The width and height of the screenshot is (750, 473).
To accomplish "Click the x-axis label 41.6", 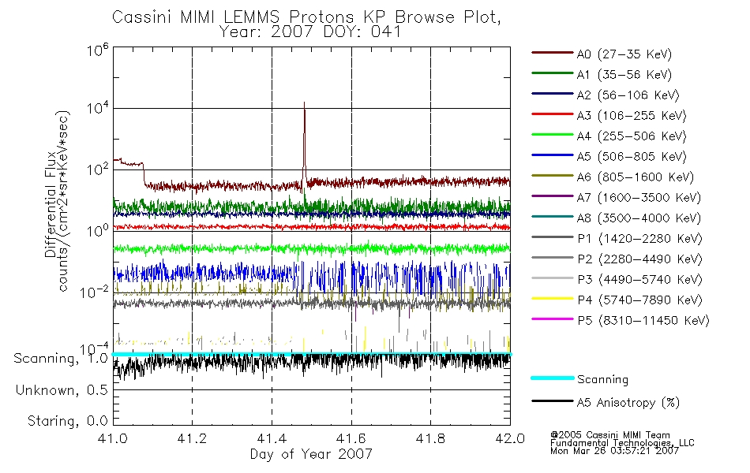I will coord(351,438).
